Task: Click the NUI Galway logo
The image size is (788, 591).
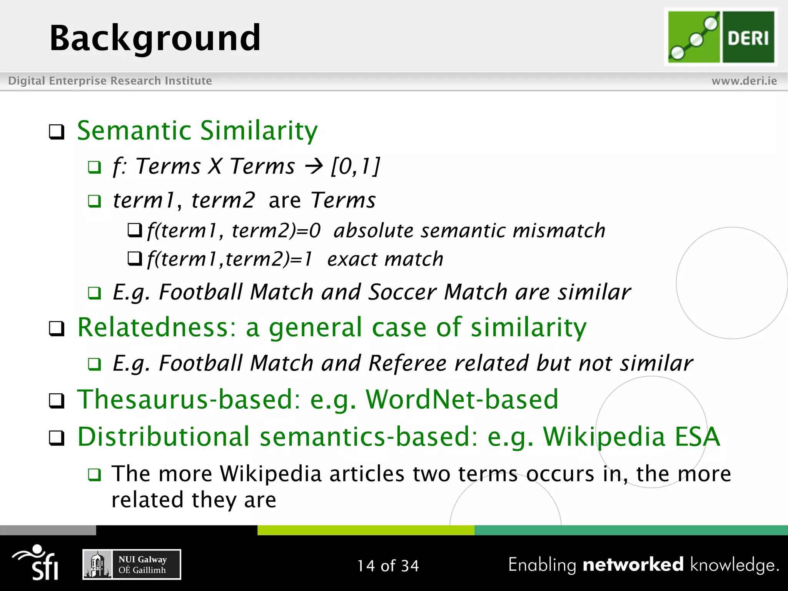Action: click(x=132, y=564)
